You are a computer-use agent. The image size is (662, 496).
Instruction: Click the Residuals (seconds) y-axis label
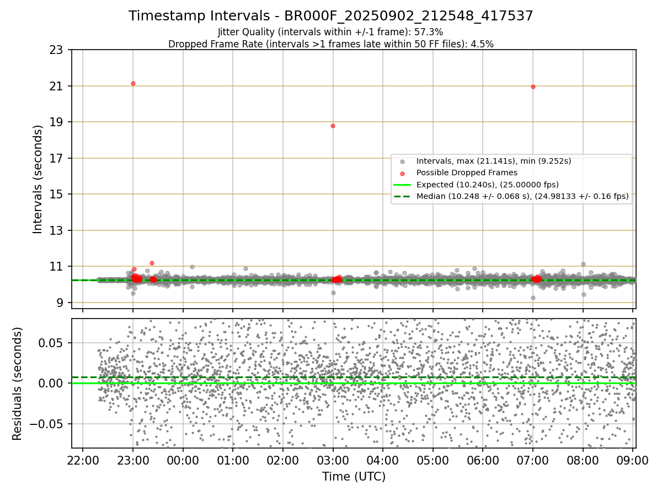click(17, 384)
